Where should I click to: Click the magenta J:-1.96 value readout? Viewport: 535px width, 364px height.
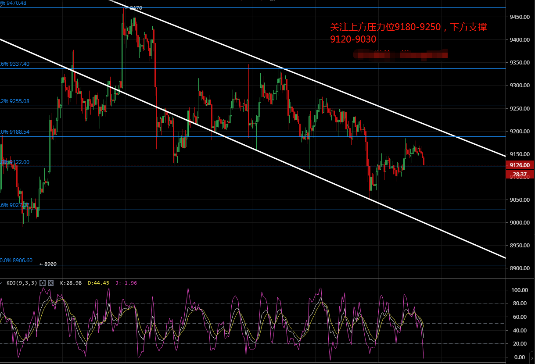tap(126, 283)
